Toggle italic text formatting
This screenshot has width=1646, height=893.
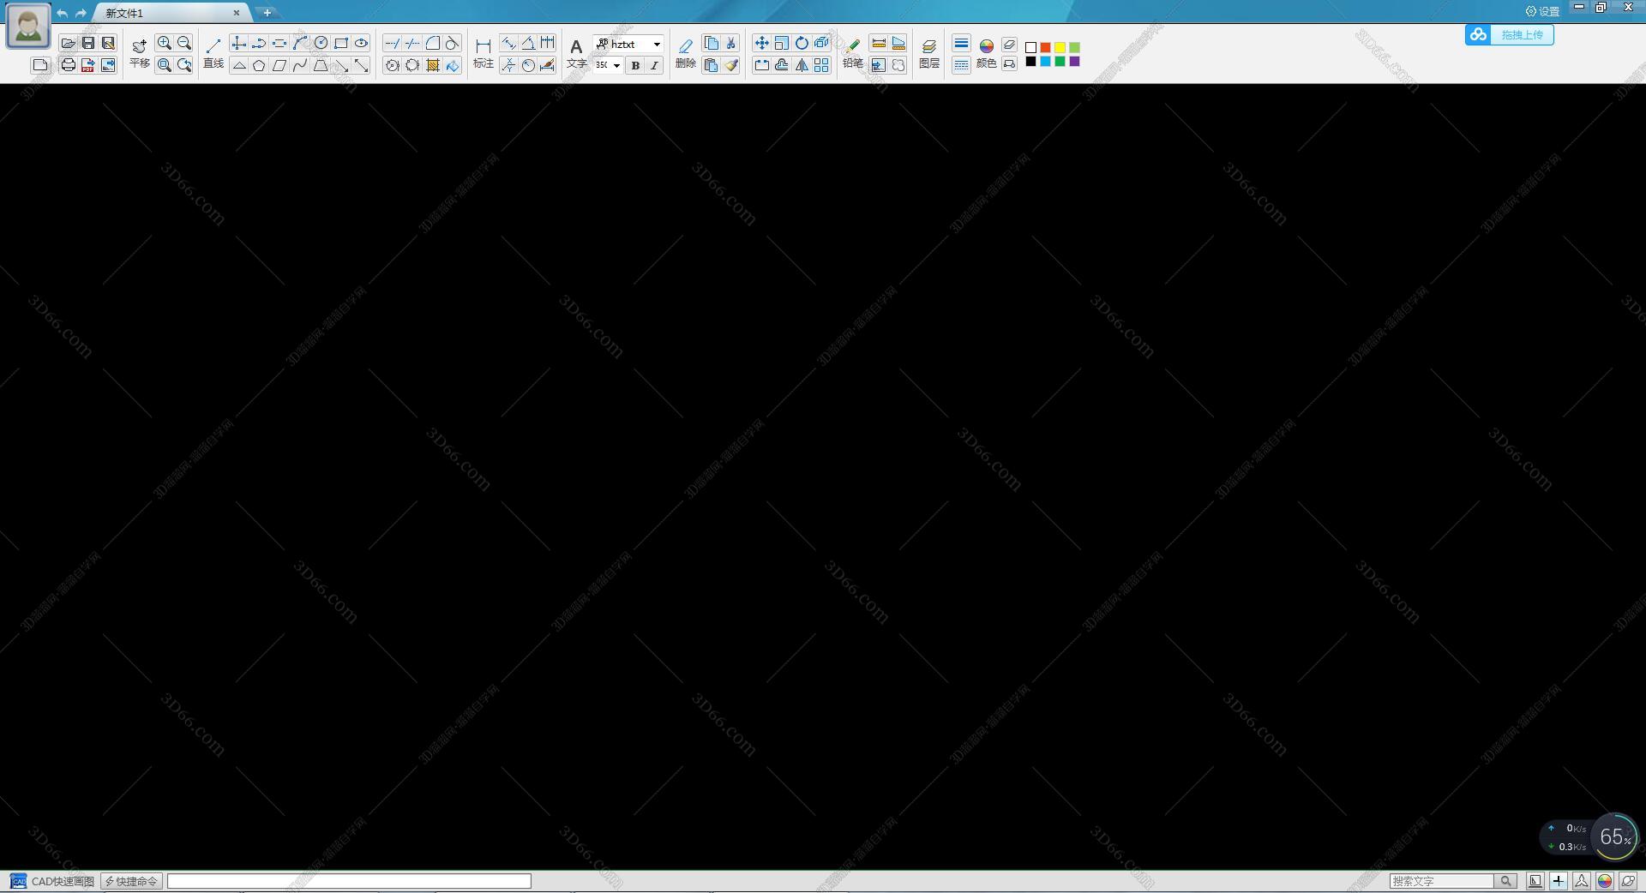tap(654, 65)
